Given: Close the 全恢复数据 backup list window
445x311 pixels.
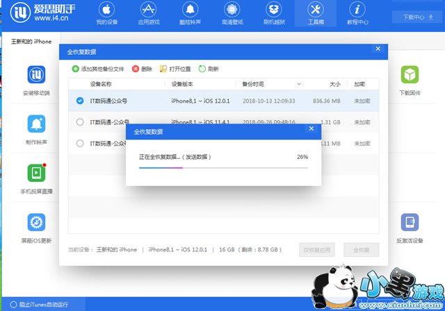Looking at the screenshot, I should 378,49.
